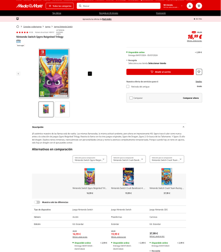Click the Añadir al carrito button
The width and height of the screenshot is (221, 252).
click(160, 72)
